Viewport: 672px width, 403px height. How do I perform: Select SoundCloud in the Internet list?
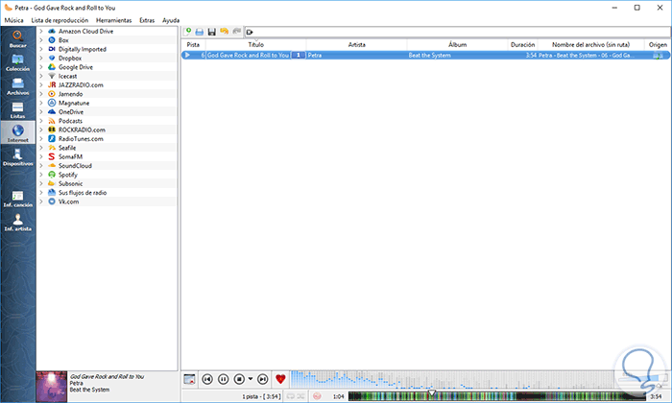[75, 166]
